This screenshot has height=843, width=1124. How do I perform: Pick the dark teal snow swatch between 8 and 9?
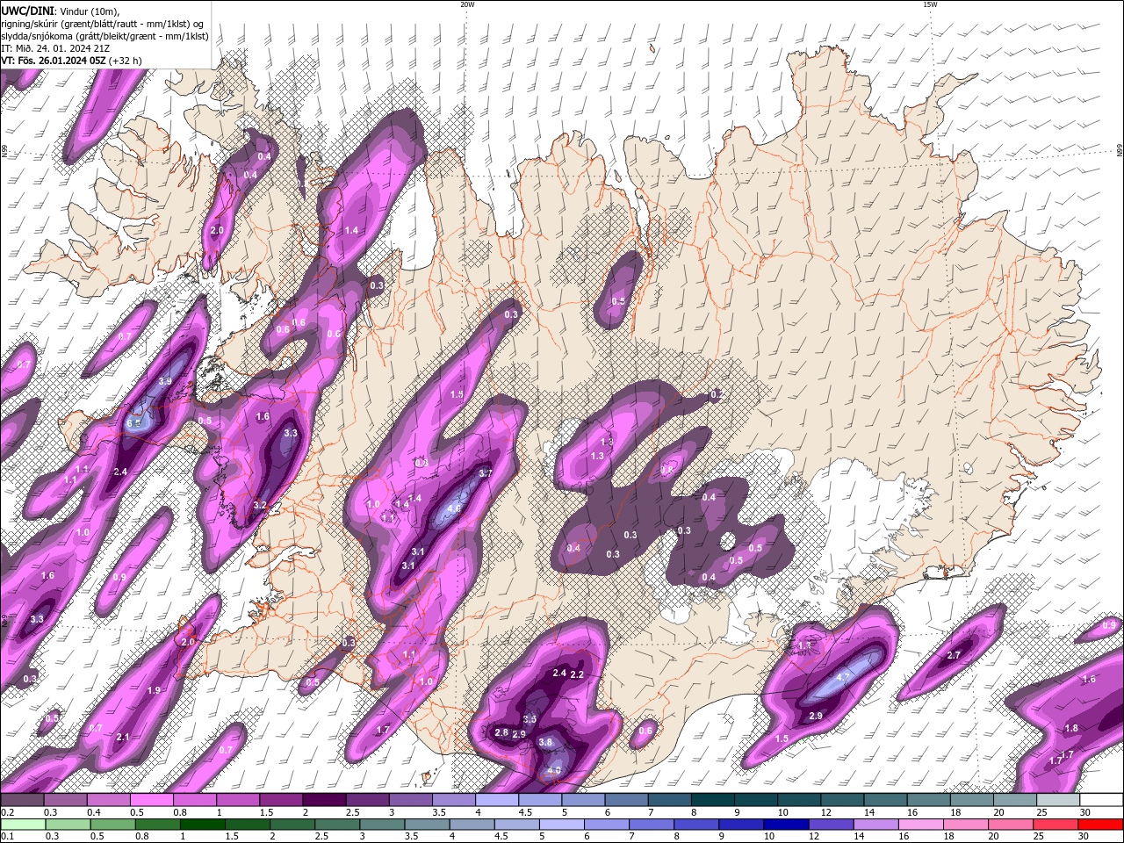711,800
